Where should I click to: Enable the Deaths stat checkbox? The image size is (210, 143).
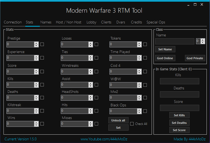point(42,98)
